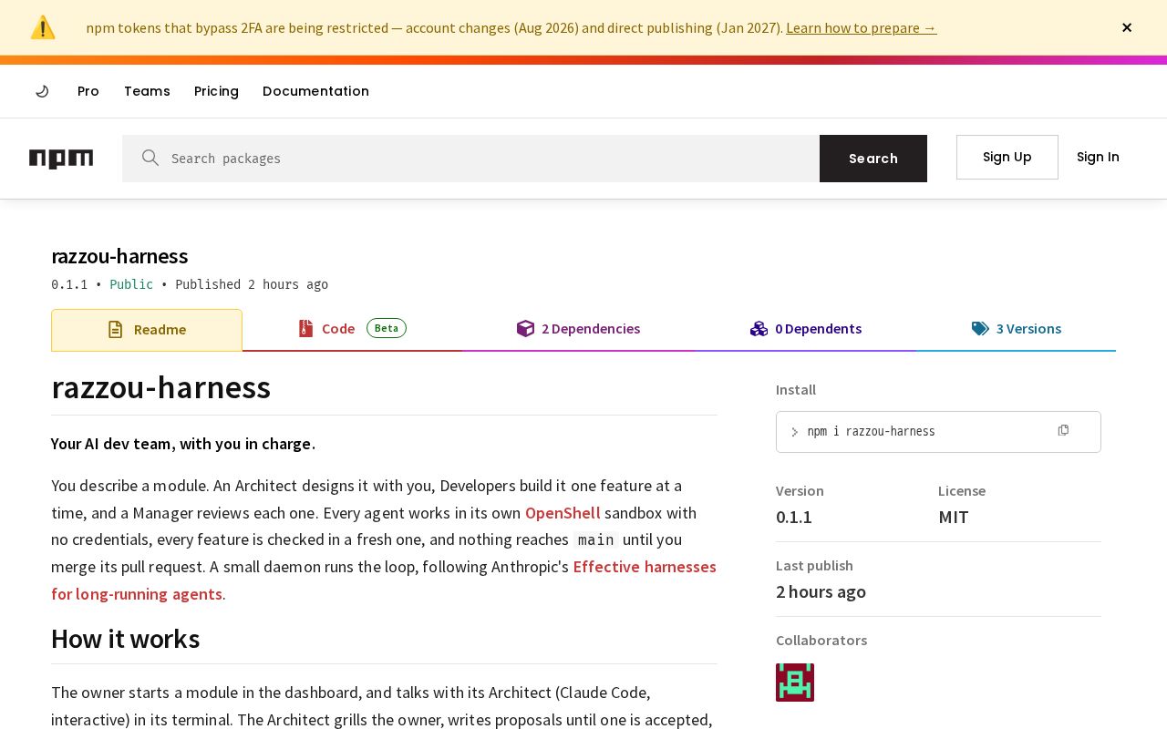Open the OpenShell link
The image size is (1167, 729).
563,513
